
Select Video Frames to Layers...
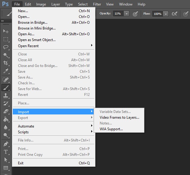(x=119, y=117)
